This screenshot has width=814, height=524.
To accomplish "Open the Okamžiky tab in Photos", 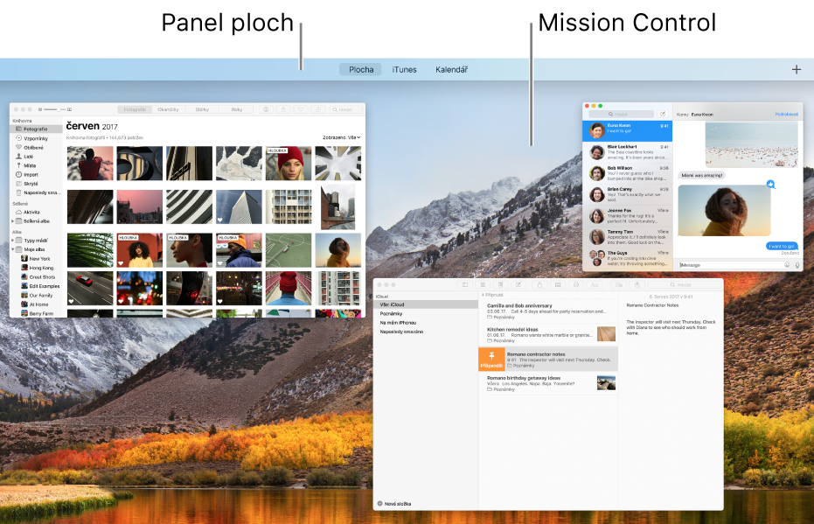I will 168,109.
